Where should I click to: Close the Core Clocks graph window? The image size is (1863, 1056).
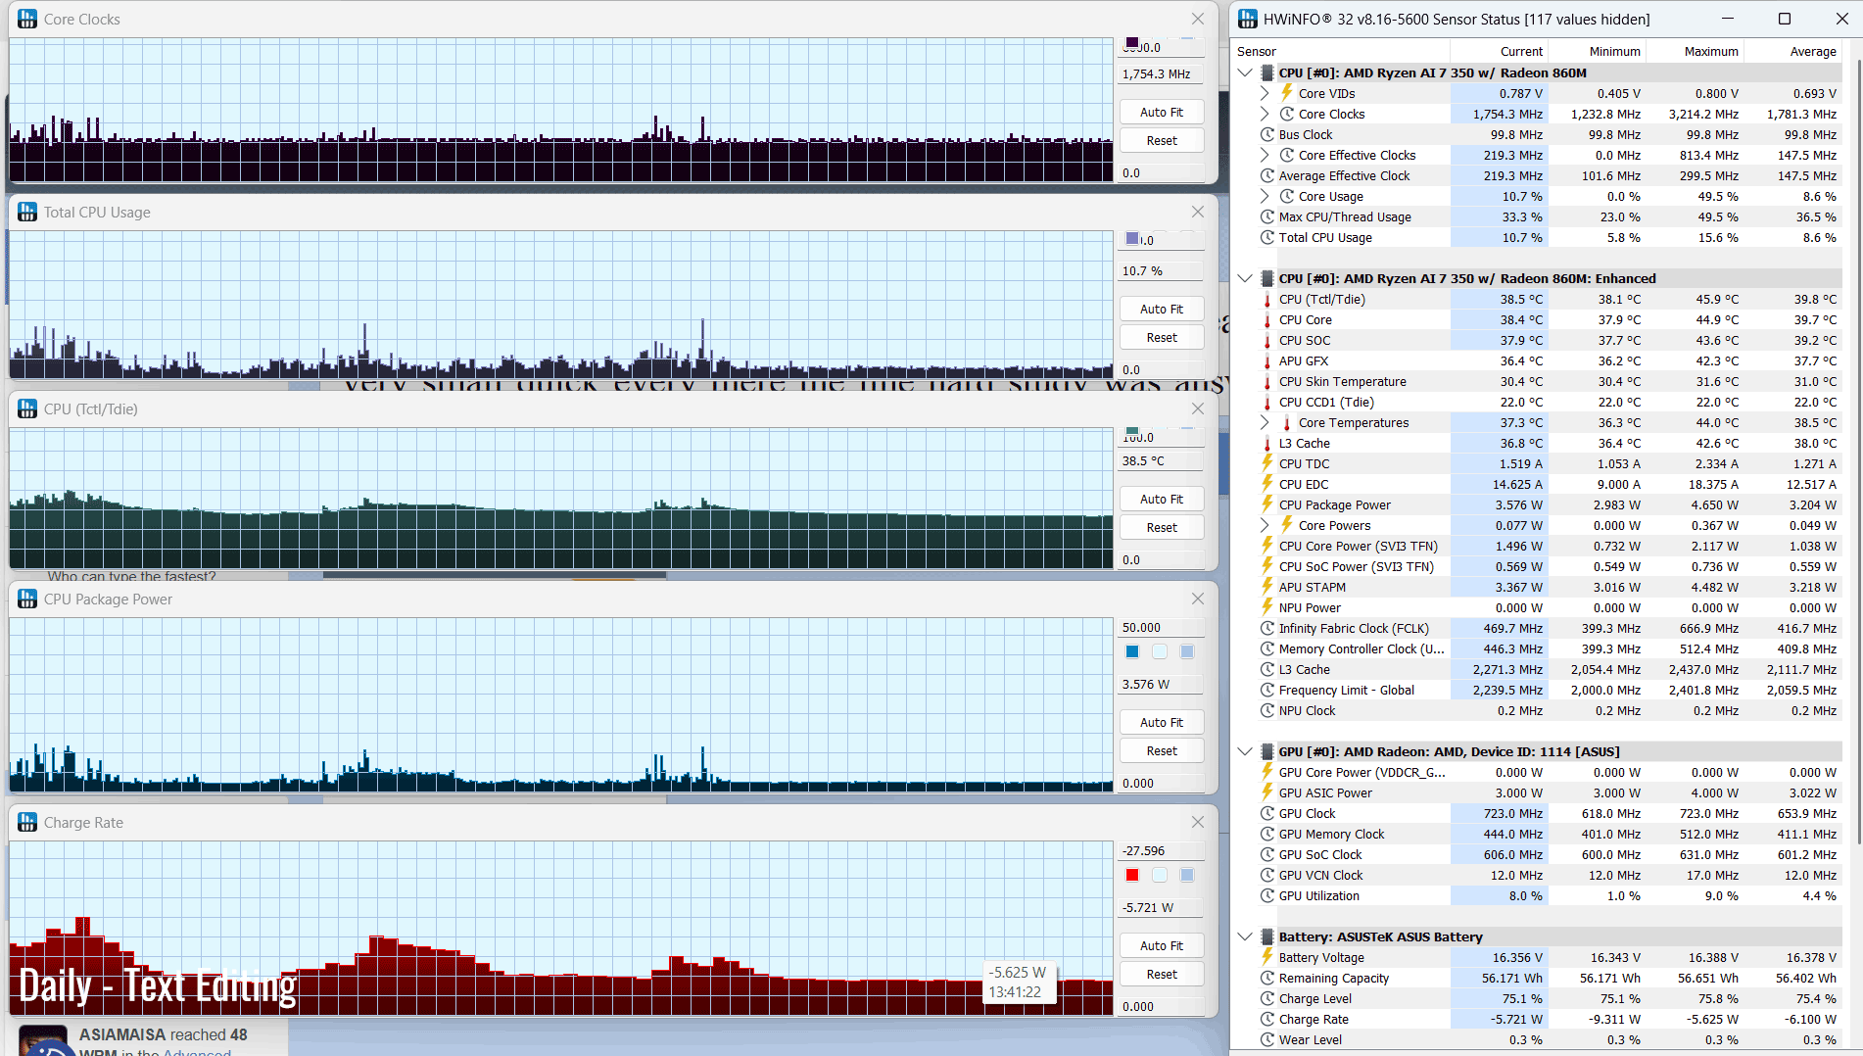click(x=1198, y=20)
